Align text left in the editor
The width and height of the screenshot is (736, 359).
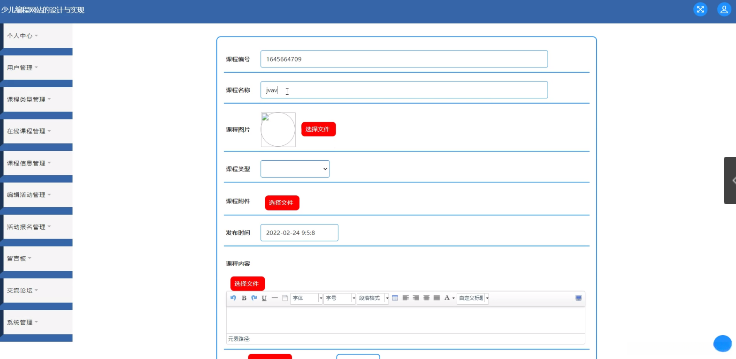[406, 298]
